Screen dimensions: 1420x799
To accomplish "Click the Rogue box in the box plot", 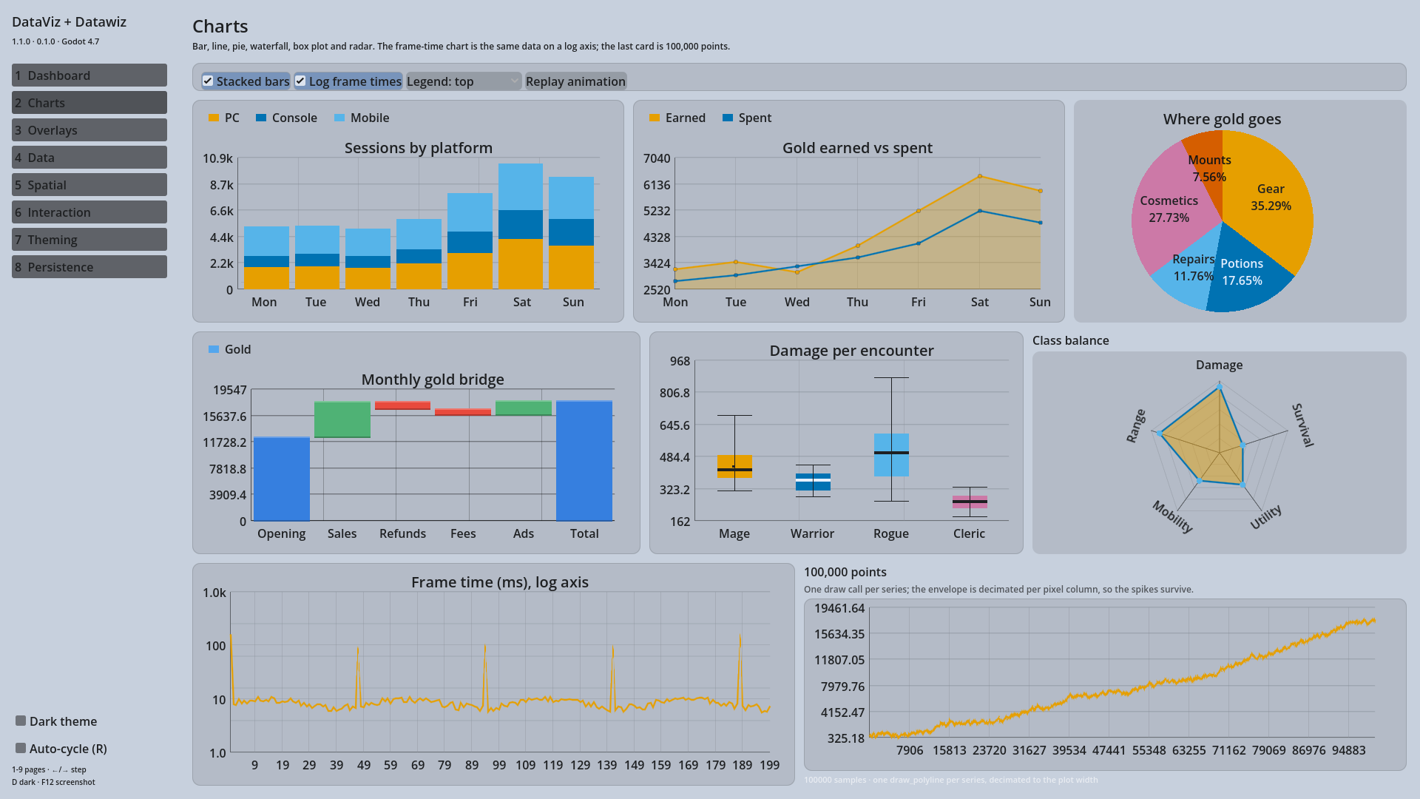I will pos(891,455).
